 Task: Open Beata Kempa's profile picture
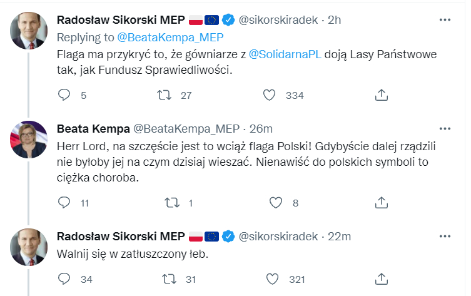pos(29,139)
